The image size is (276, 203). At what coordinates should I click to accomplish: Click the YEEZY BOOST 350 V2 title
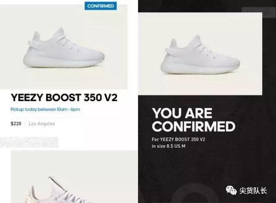point(64,98)
